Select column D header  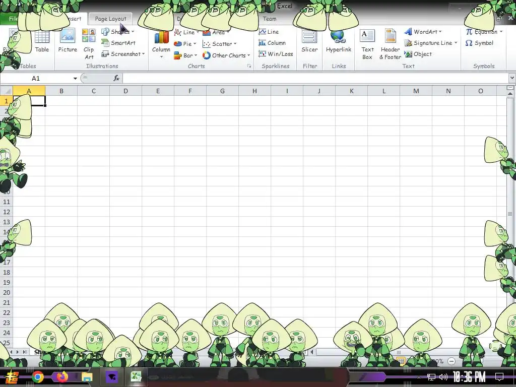click(125, 91)
